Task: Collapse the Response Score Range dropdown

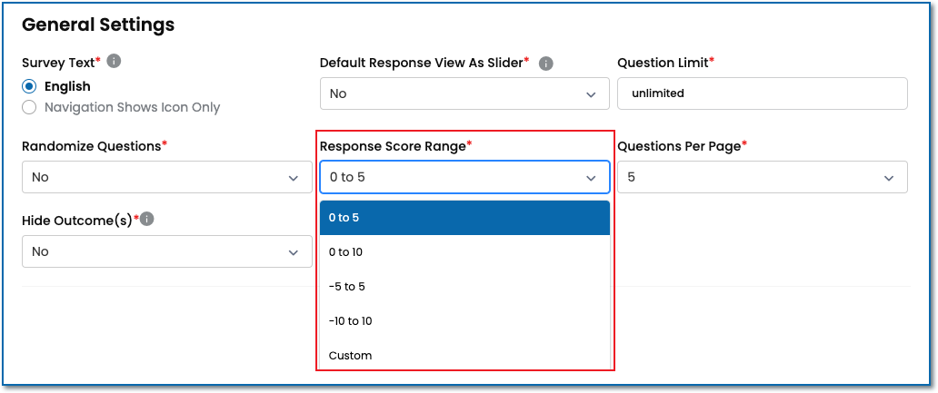Action: (x=464, y=177)
